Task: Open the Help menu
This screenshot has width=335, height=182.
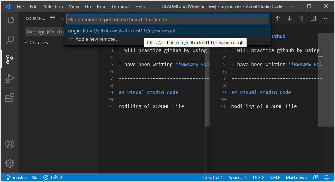Action: [x=140, y=6]
